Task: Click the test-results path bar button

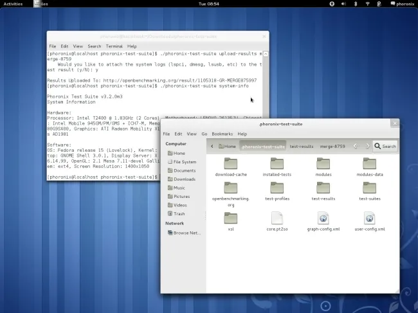Action: (302, 147)
